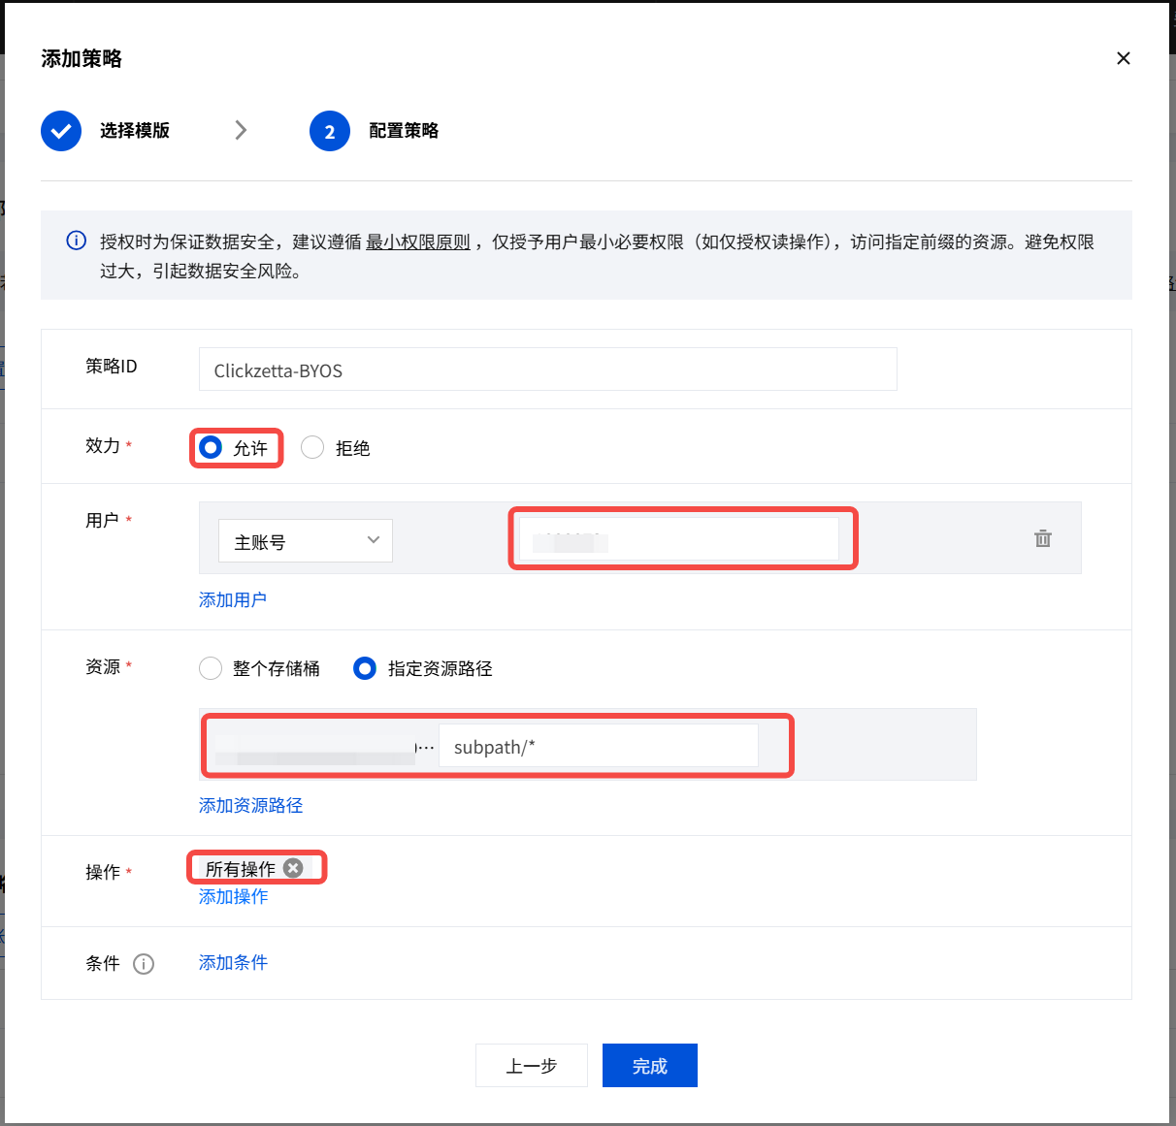Image resolution: width=1176 pixels, height=1126 pixels.
Task: Click the info icon next to 条件
Action: coord(144,964)
